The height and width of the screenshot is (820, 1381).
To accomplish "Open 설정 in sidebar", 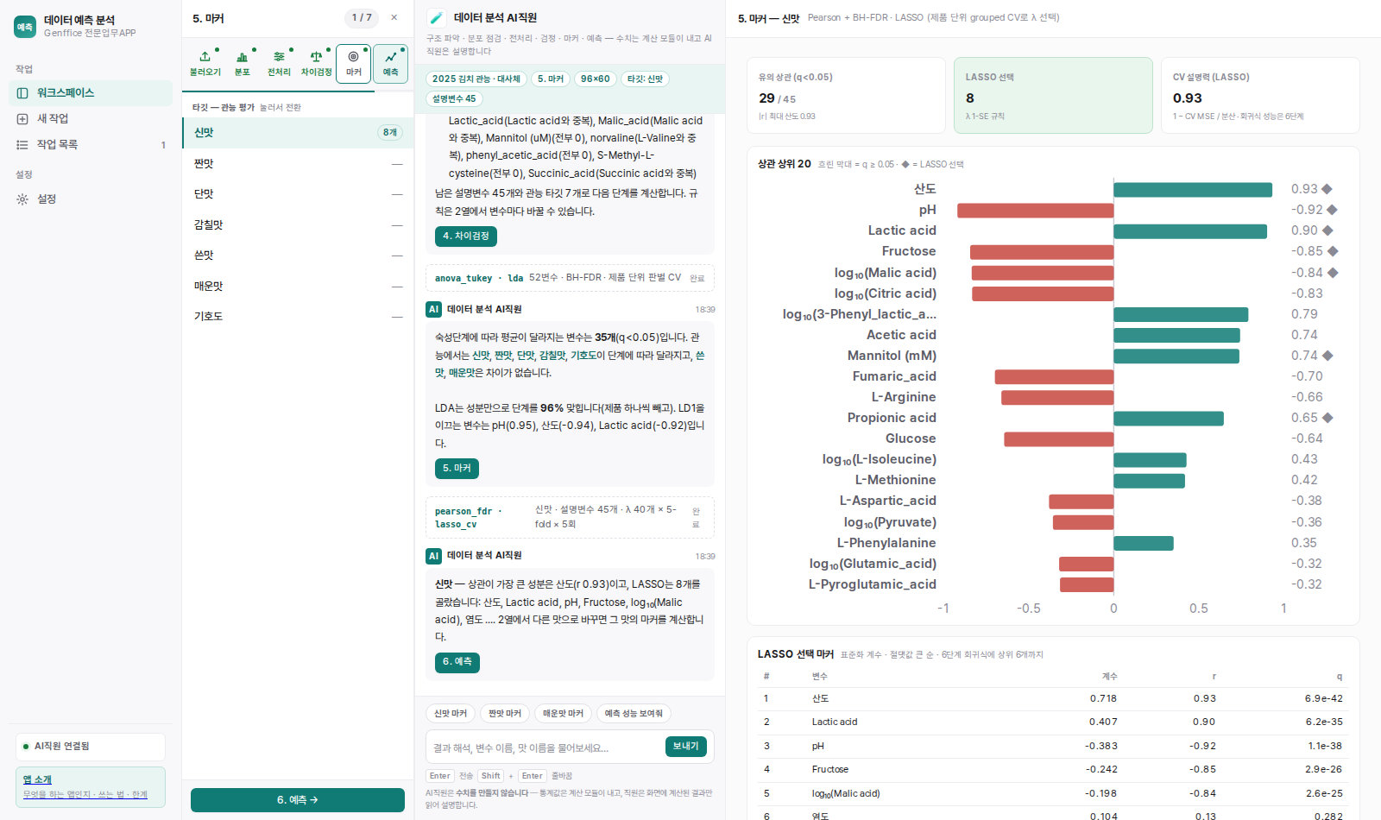I will point(91,199).
